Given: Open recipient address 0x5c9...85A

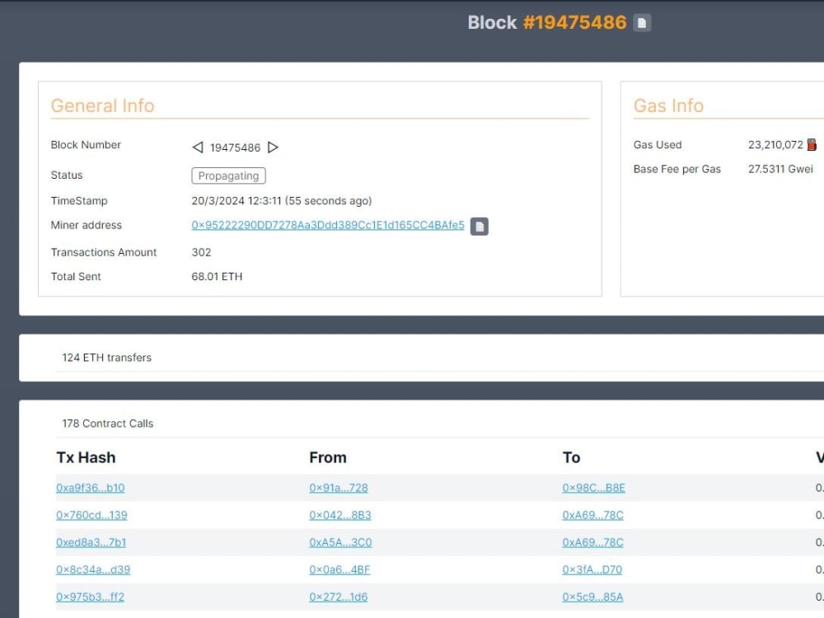Looking at the screenshot, I should [x=592, y=597].
